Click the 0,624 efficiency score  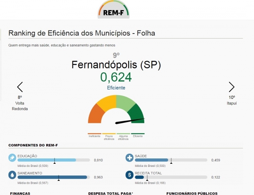point(116,77)
